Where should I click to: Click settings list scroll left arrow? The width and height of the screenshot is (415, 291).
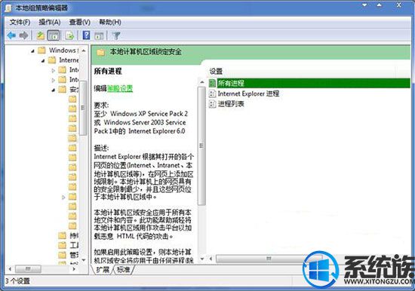coord(211,259)
